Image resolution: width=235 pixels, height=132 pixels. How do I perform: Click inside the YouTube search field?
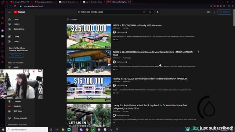109,12
